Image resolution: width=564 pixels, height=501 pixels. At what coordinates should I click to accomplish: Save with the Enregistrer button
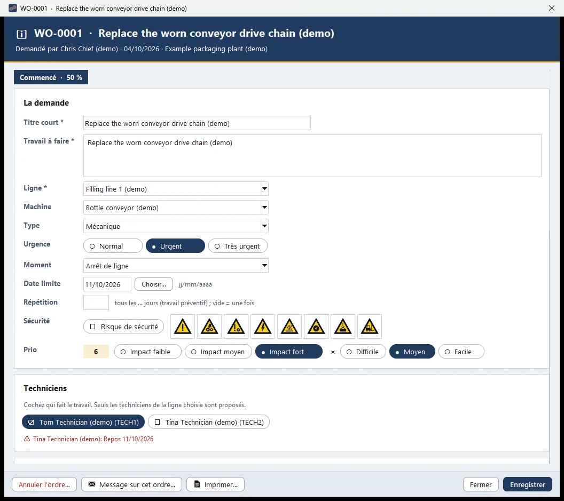click(x=528, y=484)
